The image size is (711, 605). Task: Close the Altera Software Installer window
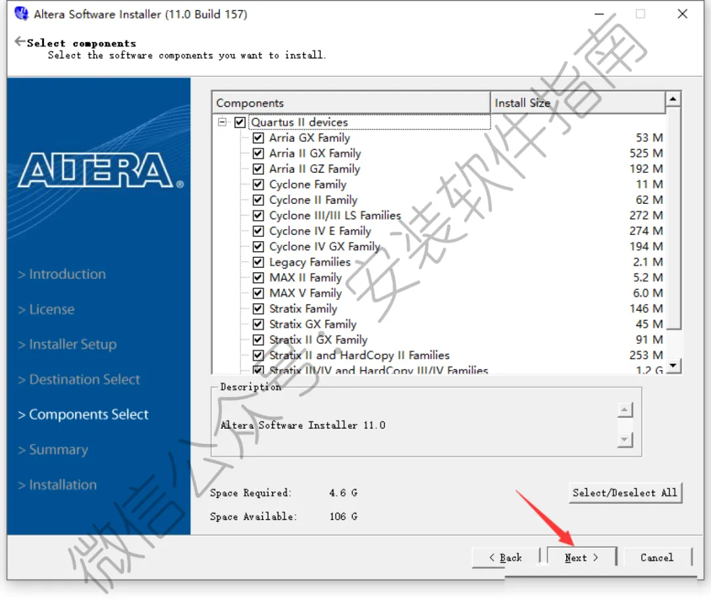tap(683, 14)
